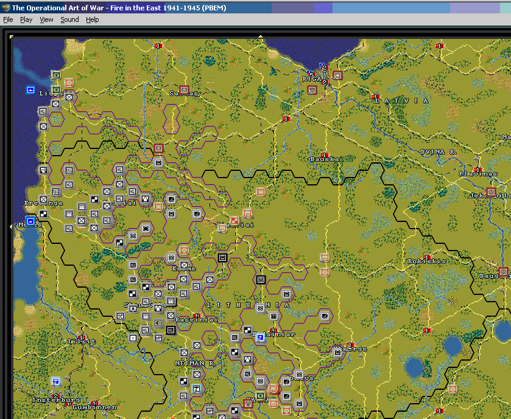Viewport: 511px width, 419px height.
Task: Open the View menu
Action: click(46, 20)
